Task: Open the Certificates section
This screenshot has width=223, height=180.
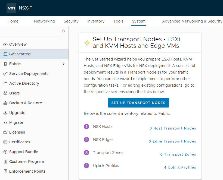Action: click(x=19, y=142)
